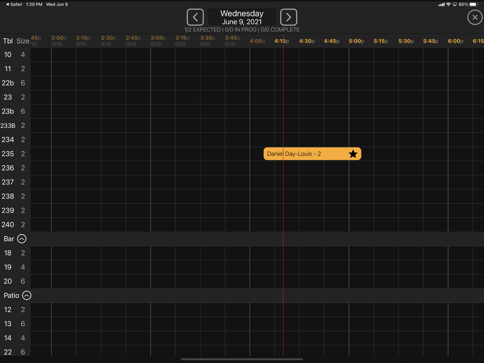The height and width of the screenshot is (363, 484).
Task: Select table 23b row label
Action: tap(8, 111)
